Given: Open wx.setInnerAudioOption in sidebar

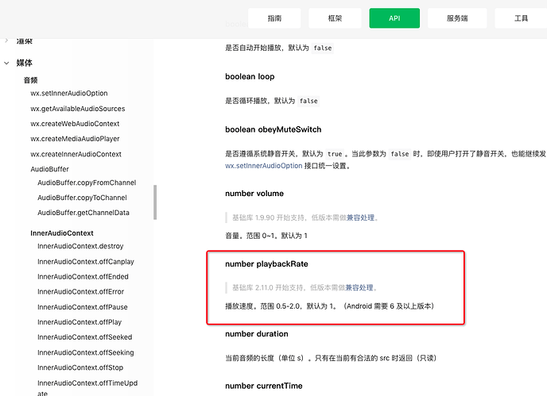Looking at the screenshot, I should pyautogui.click(x=69, y=94).
